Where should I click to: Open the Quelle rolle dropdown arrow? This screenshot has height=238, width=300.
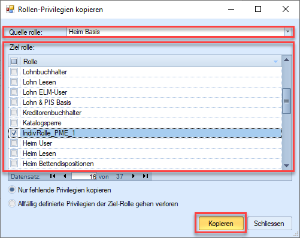click(287, 32)
